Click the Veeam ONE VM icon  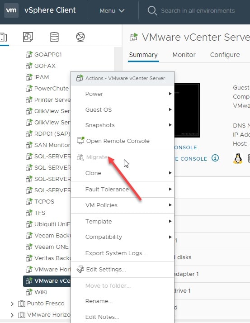[x=29, y=247]
